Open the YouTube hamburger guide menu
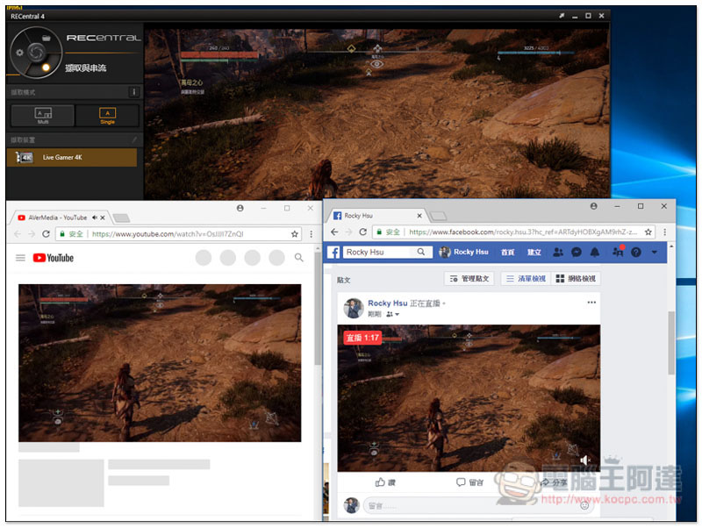The height and width of the screenshot is (528, 702). click(x=20, y=258)
